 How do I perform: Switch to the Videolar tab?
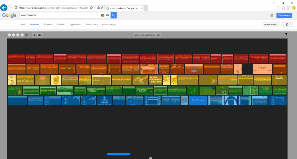[x=48, y=24]
